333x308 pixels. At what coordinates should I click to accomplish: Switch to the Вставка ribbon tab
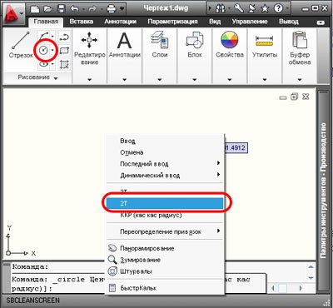pyautogui.click(x=82, y=22)
